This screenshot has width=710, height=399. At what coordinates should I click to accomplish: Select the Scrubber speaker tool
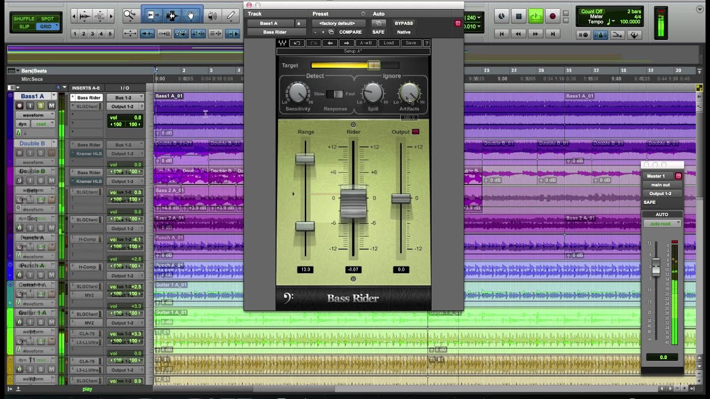tap(212, 16)
